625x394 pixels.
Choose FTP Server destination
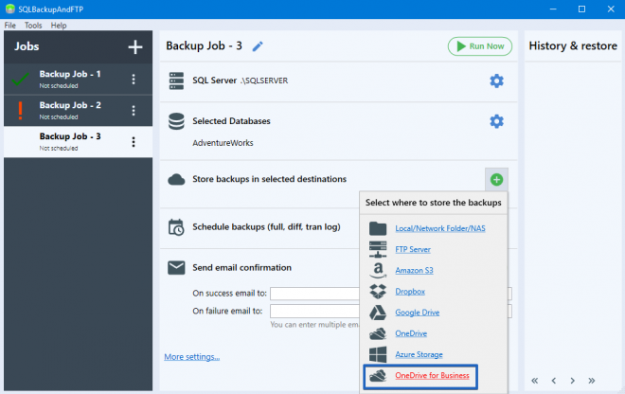coord(413,249)
